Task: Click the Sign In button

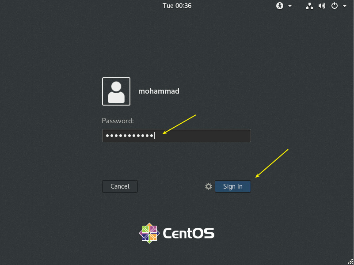Action: (x=233, y=186)
